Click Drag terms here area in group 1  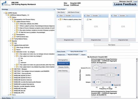(x=69, y=40)
